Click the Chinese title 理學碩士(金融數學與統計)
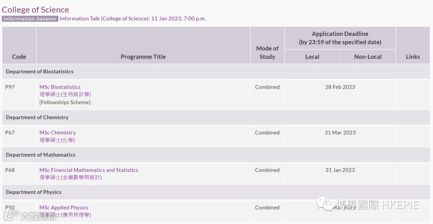Screen dimensions: 433x224 tap(71, 178)
